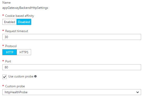Switch protocol to HTTPS

point(24,52)
